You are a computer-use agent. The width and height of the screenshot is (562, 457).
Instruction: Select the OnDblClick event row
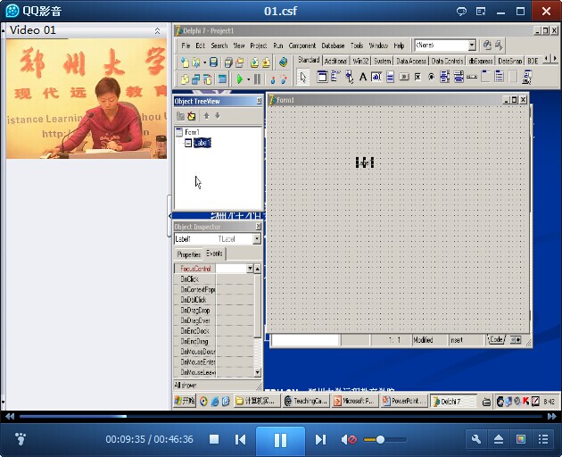(213, 300)
